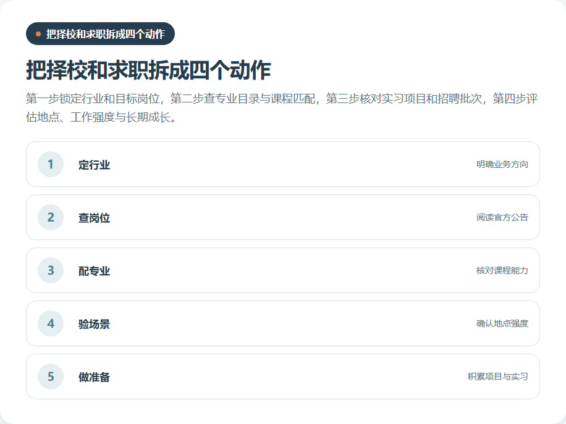Select the step title 验场景
566x424 pixels.
[94, 324]
